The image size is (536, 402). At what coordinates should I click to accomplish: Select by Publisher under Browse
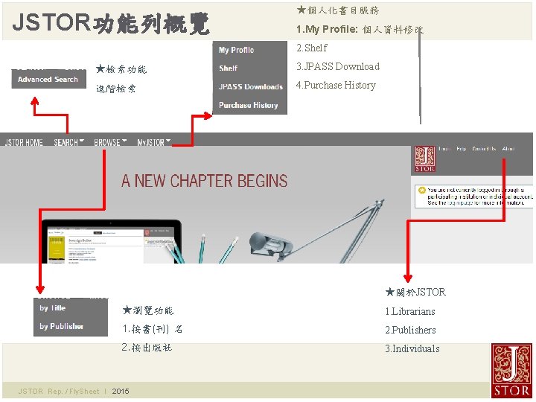pos(62,327)
